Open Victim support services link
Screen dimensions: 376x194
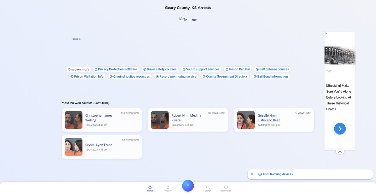[x=201, y=69]
